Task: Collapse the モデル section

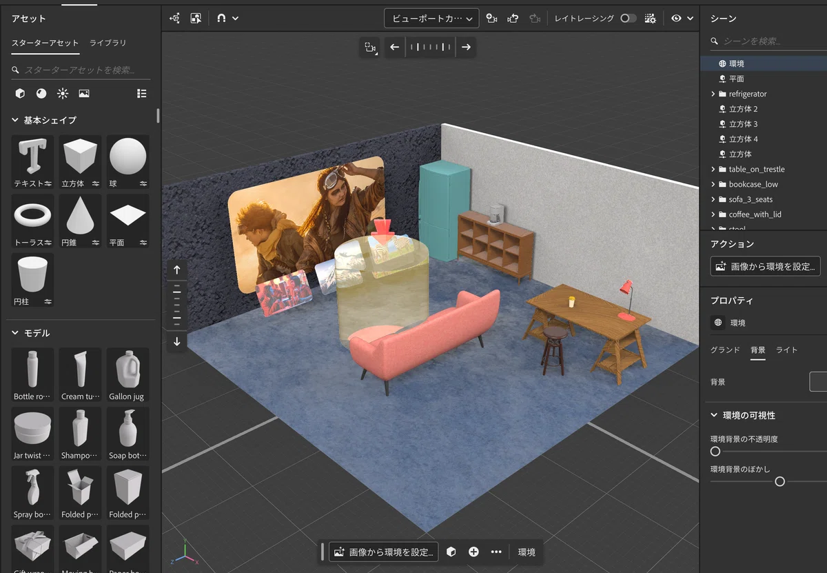Action: coord(15,333)
